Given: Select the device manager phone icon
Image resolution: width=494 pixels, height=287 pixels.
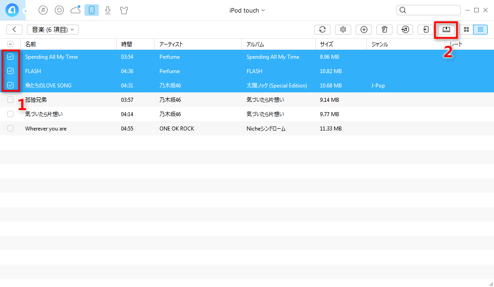Looking at the screenshot, I should (x=91, y=10).
